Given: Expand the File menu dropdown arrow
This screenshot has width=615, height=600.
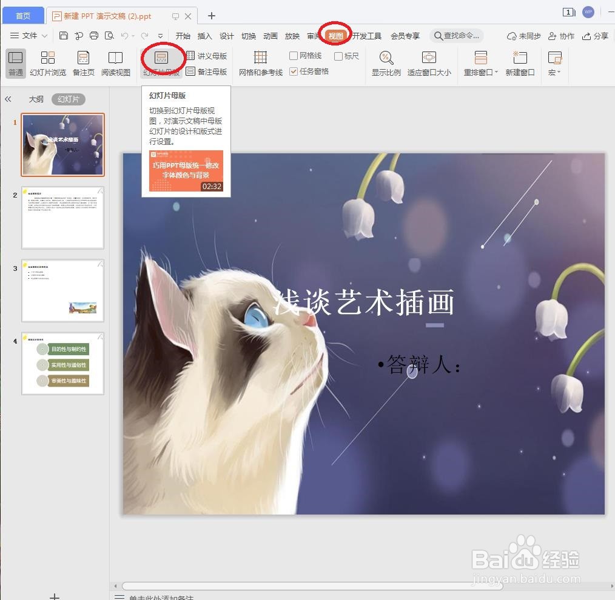Looking at the screenshot, I should (45, 36).
